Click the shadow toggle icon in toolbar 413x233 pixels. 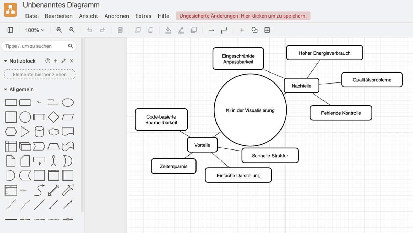click(x=194, y=30)
